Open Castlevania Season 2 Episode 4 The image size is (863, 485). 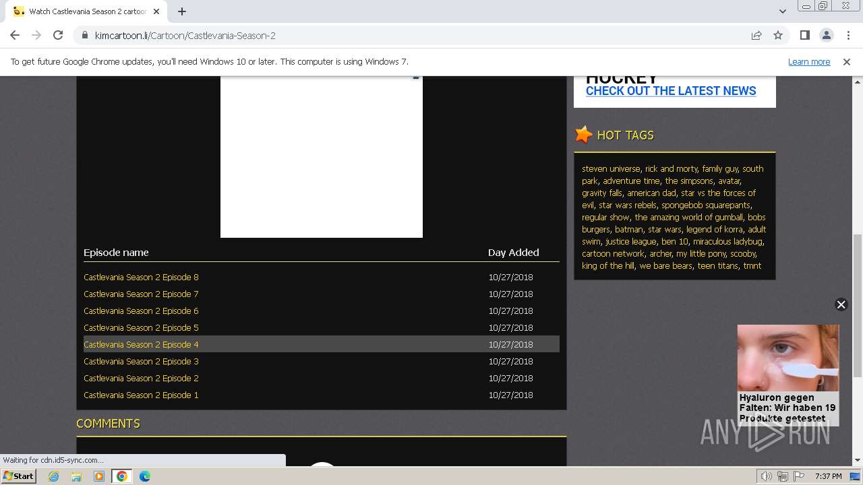tap(141, 345)
